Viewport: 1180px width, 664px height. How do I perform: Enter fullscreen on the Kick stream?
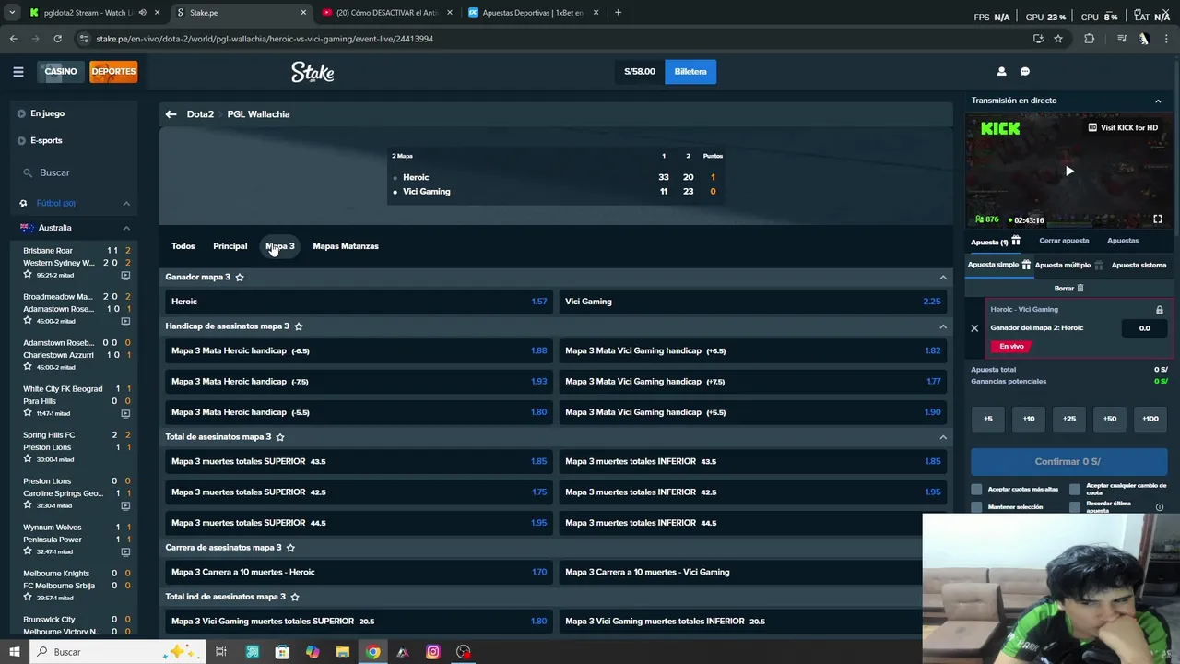(1158, 219)
